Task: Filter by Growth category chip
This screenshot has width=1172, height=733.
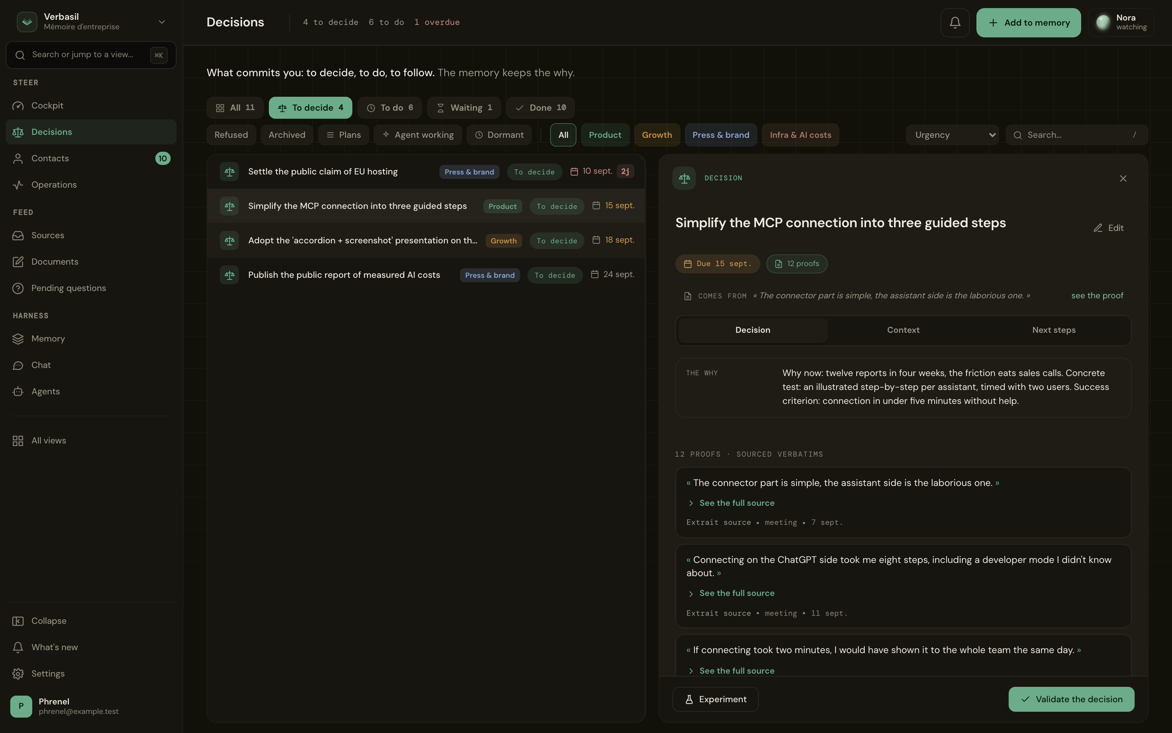Action: point(657,135)
